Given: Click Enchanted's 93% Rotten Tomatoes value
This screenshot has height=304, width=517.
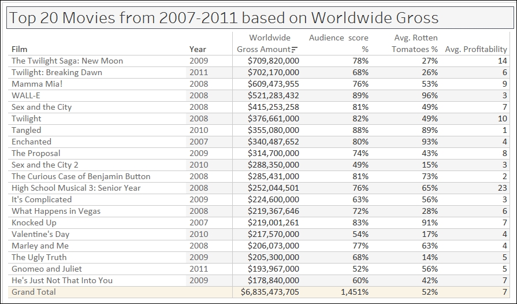Looking at the screenshot, I should 430,142.
